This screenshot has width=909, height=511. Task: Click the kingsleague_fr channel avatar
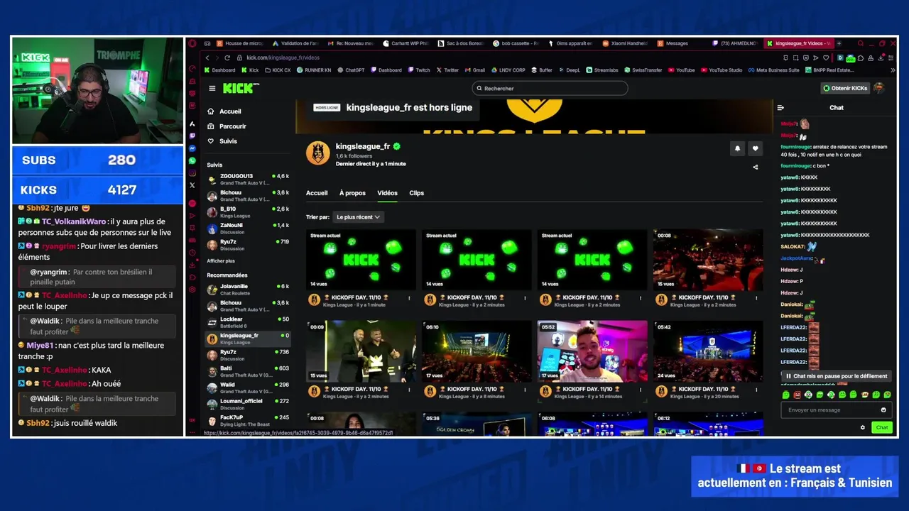317,153
